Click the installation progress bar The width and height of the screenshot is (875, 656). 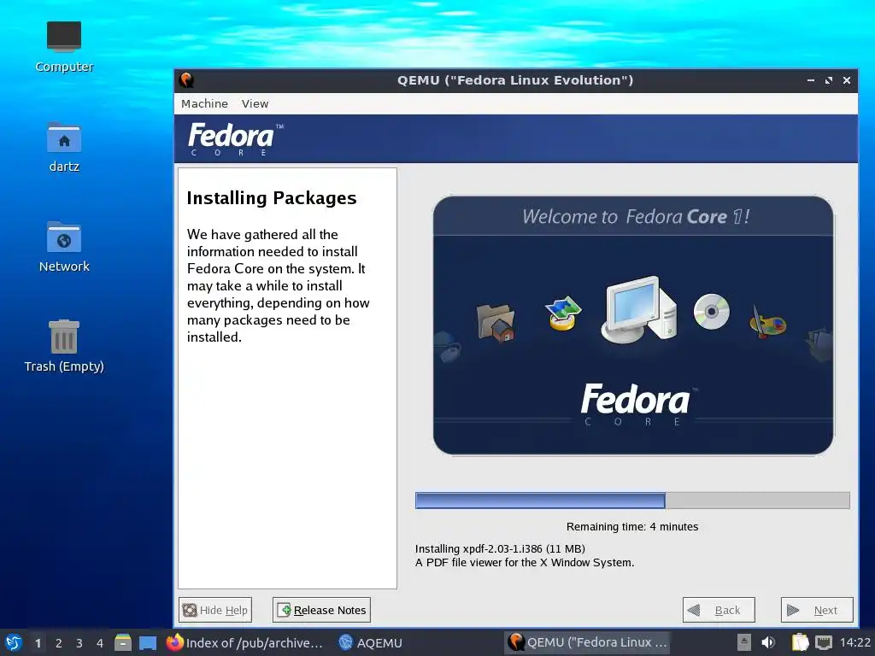632,501
